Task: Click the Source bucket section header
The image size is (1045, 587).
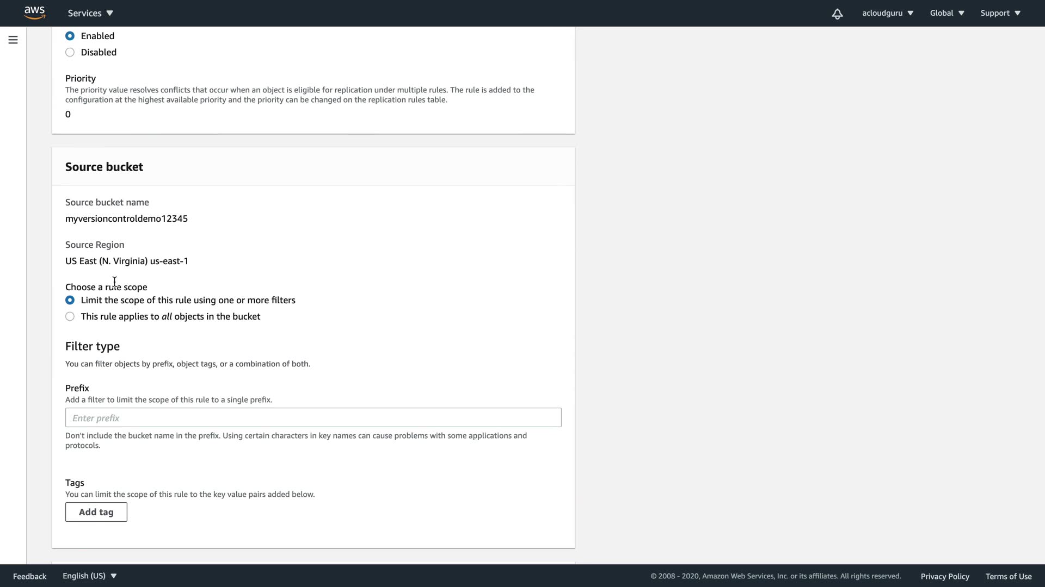Action: pyautogui.click(x=104, y=167)
